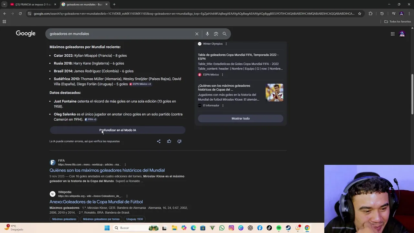Expand ESPN México +4 sources chip
Screen dimensions: 414x233
[140, 84]
